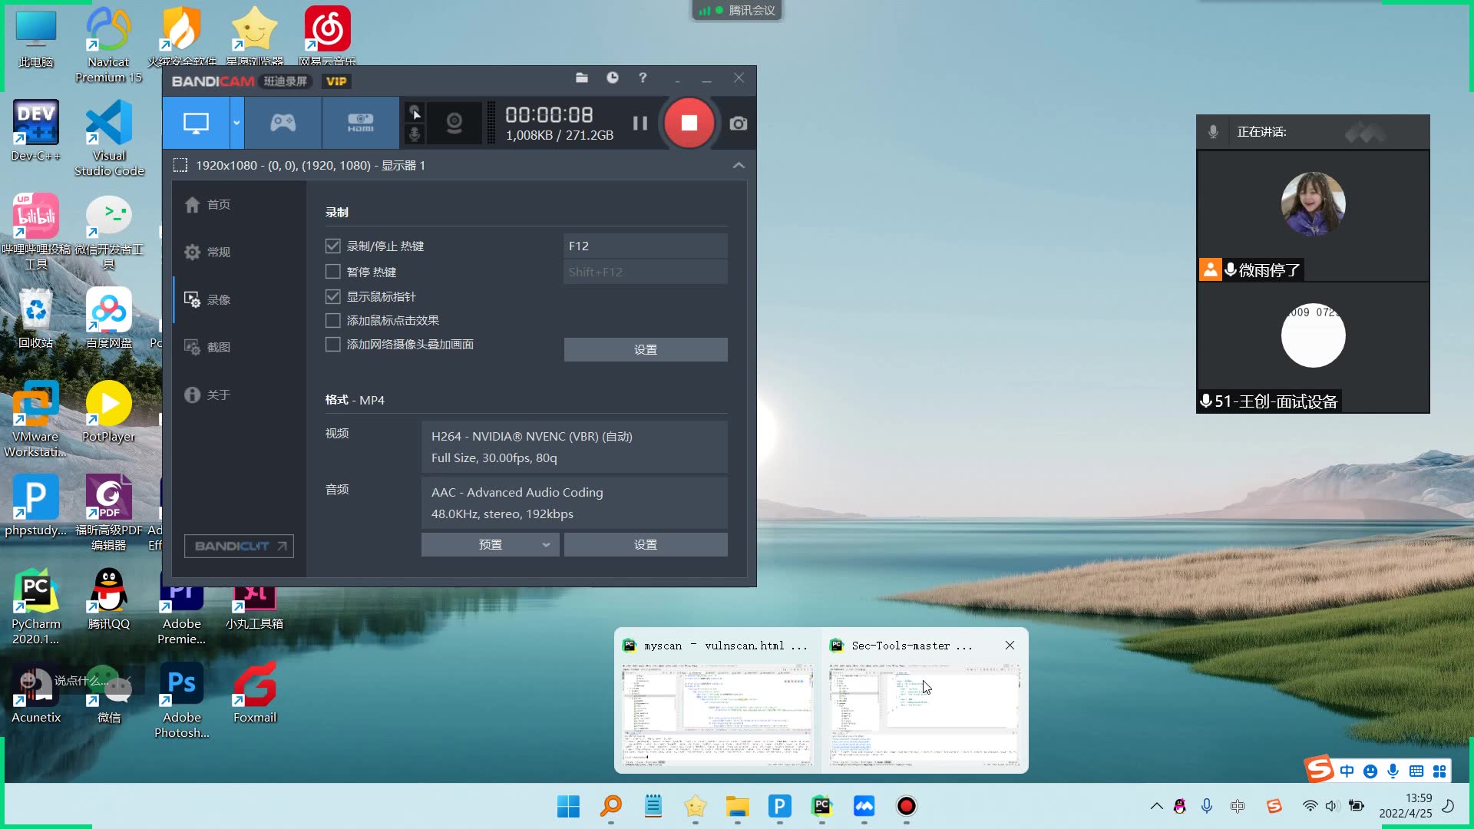Open scheduled recording clock icon

tap(612, 78)
